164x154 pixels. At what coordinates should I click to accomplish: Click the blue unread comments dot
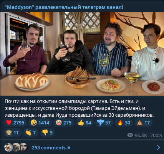(69, 148)
